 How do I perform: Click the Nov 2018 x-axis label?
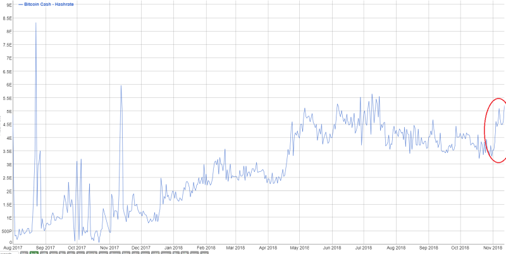tap(493, 247)
